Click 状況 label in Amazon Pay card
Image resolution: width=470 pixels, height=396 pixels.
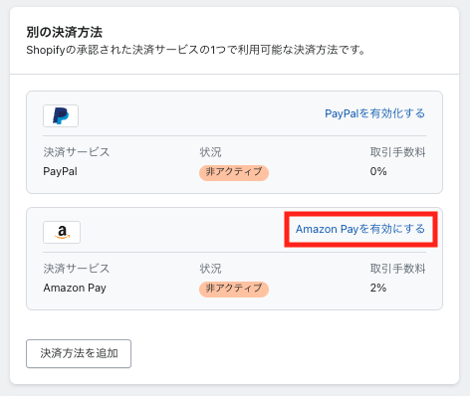[210, 269]
